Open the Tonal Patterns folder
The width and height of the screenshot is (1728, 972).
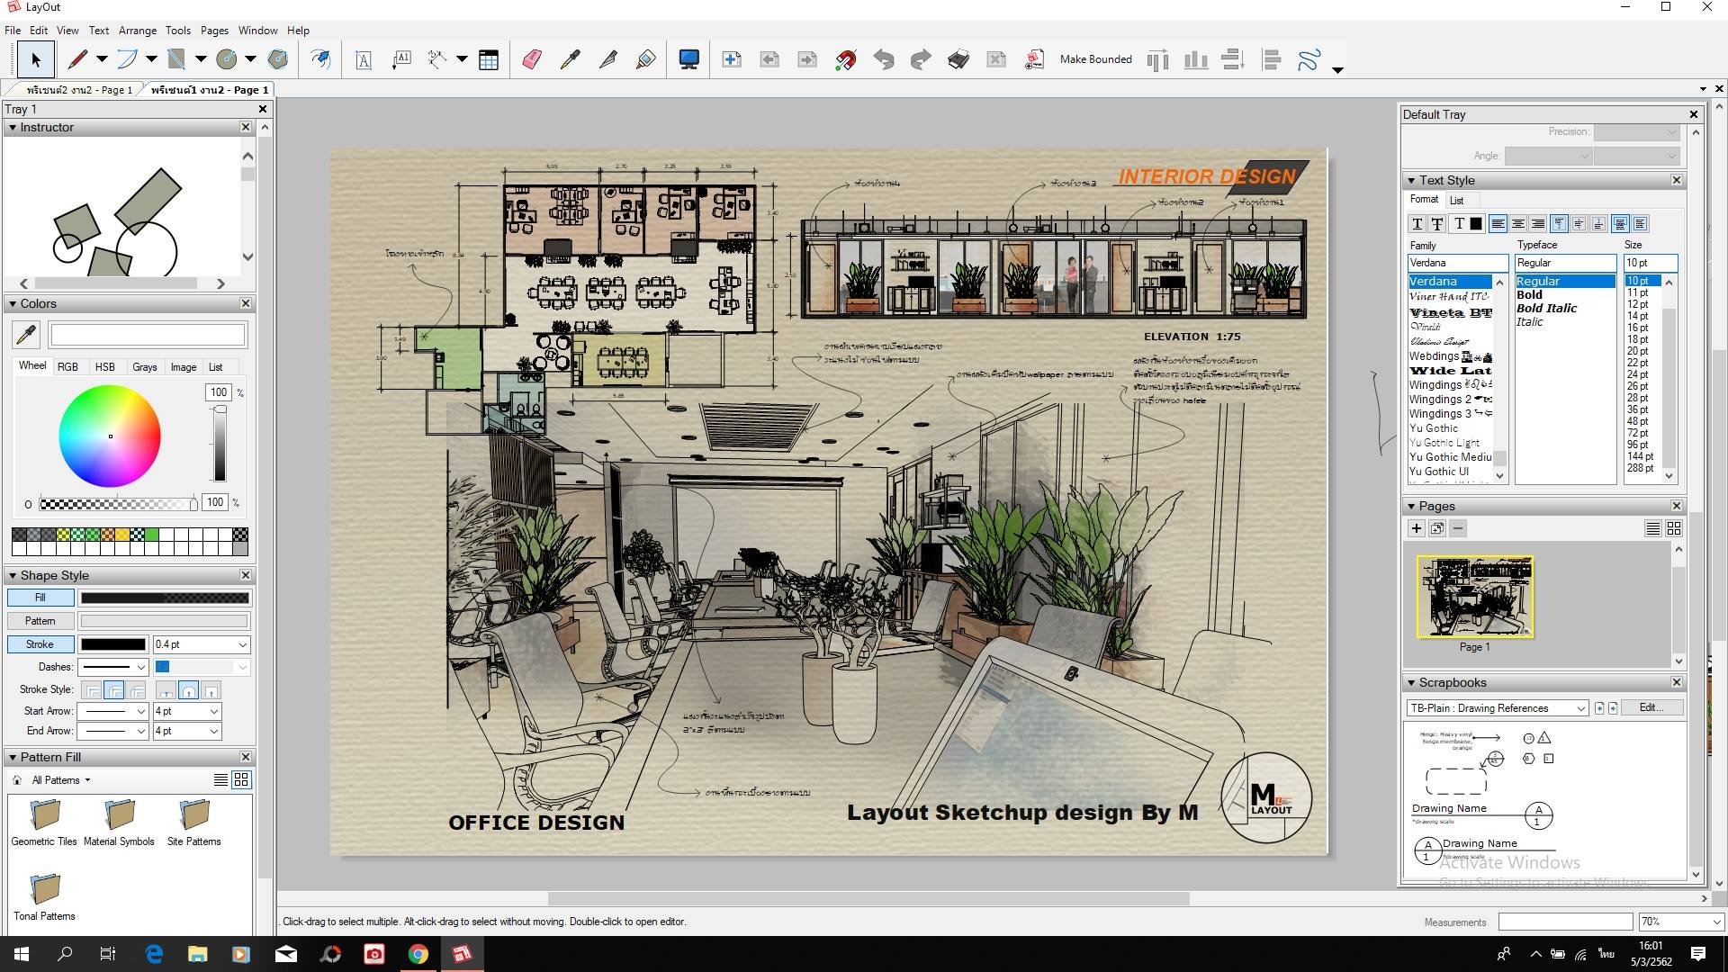tap(44, 897)
